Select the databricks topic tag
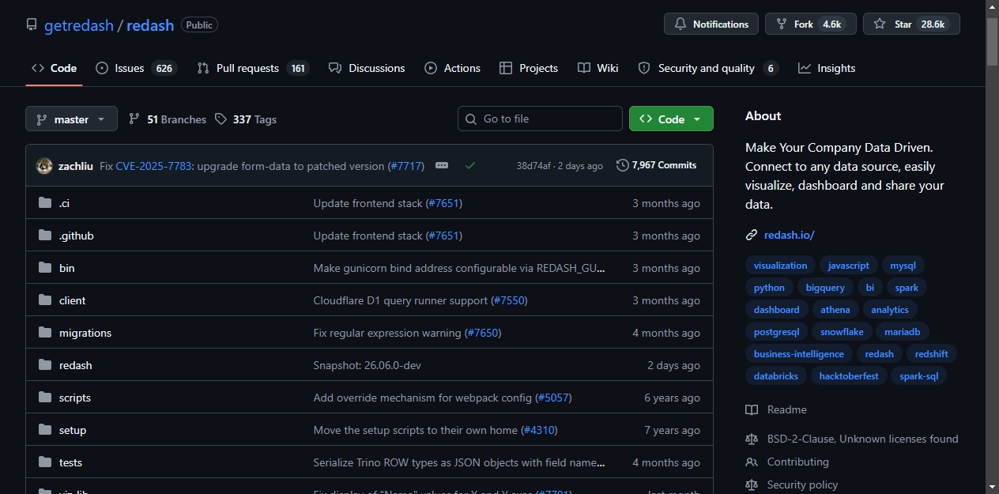The height and width of the screenshot is (494, 999). point(776,376)
